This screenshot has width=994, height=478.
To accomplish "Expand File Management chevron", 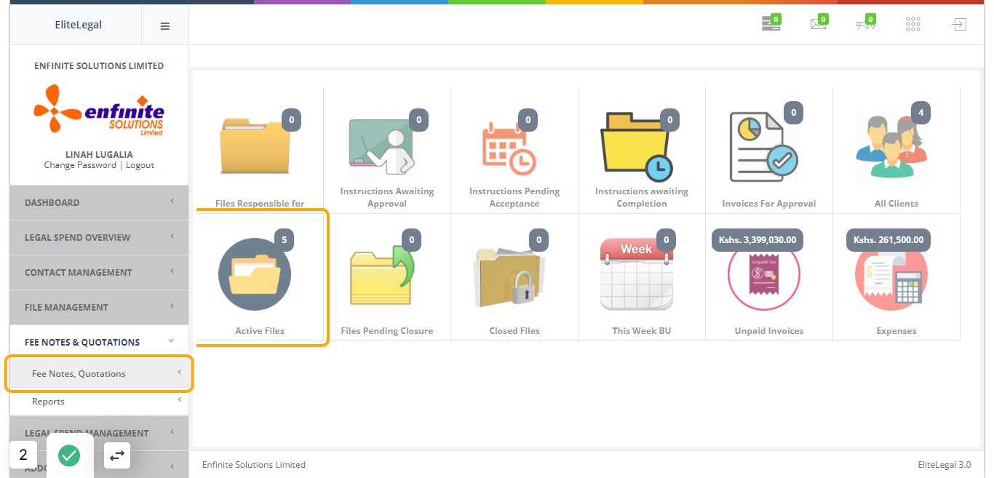I will [x=172, y=306].
